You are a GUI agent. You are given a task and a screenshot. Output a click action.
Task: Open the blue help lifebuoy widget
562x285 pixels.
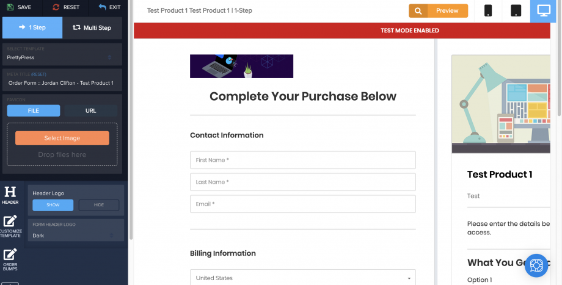click(536, 265)
